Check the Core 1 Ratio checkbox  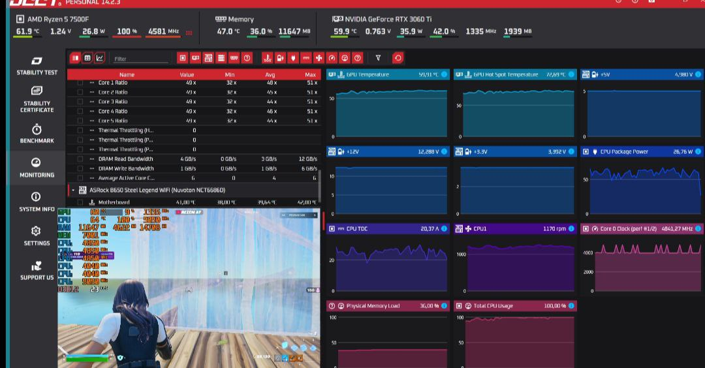tap(80, 83)
